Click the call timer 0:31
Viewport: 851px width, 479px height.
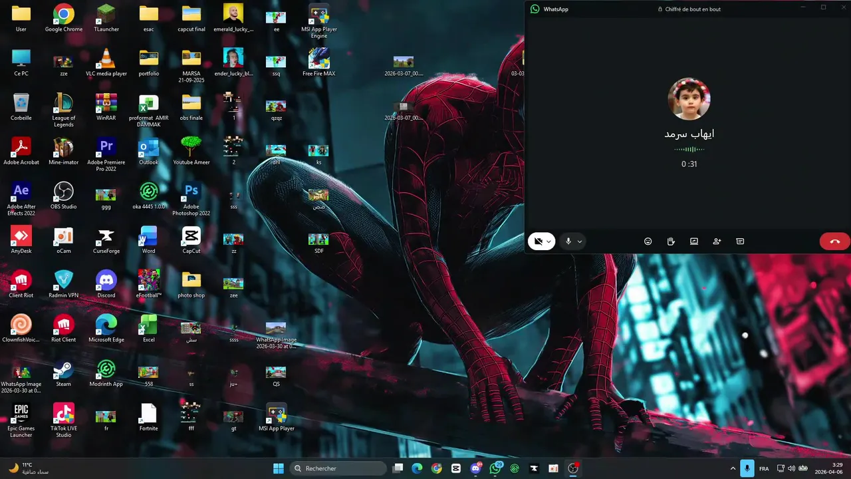(689, 164)
